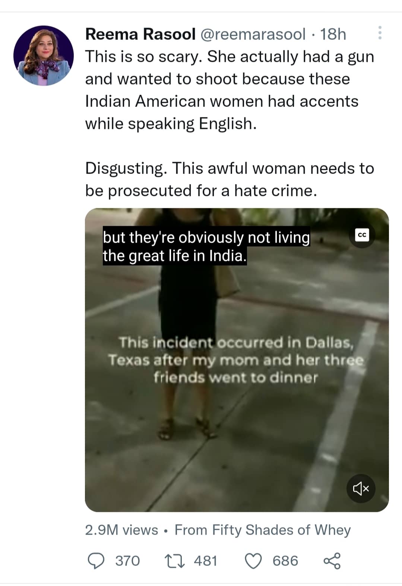Tap the overlay text mentioning Dallas, Texas

(236, 359)
